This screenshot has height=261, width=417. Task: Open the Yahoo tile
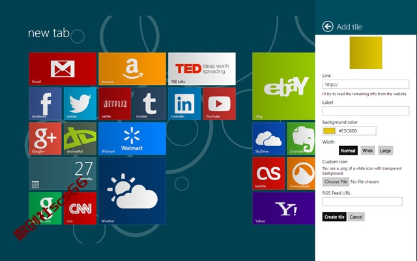[x=284, y=208]
